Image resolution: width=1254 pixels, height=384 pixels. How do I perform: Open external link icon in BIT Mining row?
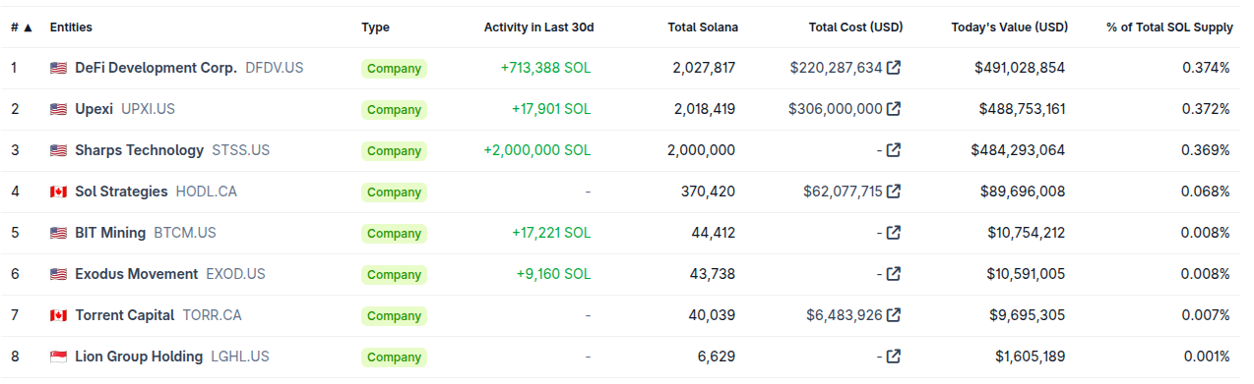click(894, 233)
